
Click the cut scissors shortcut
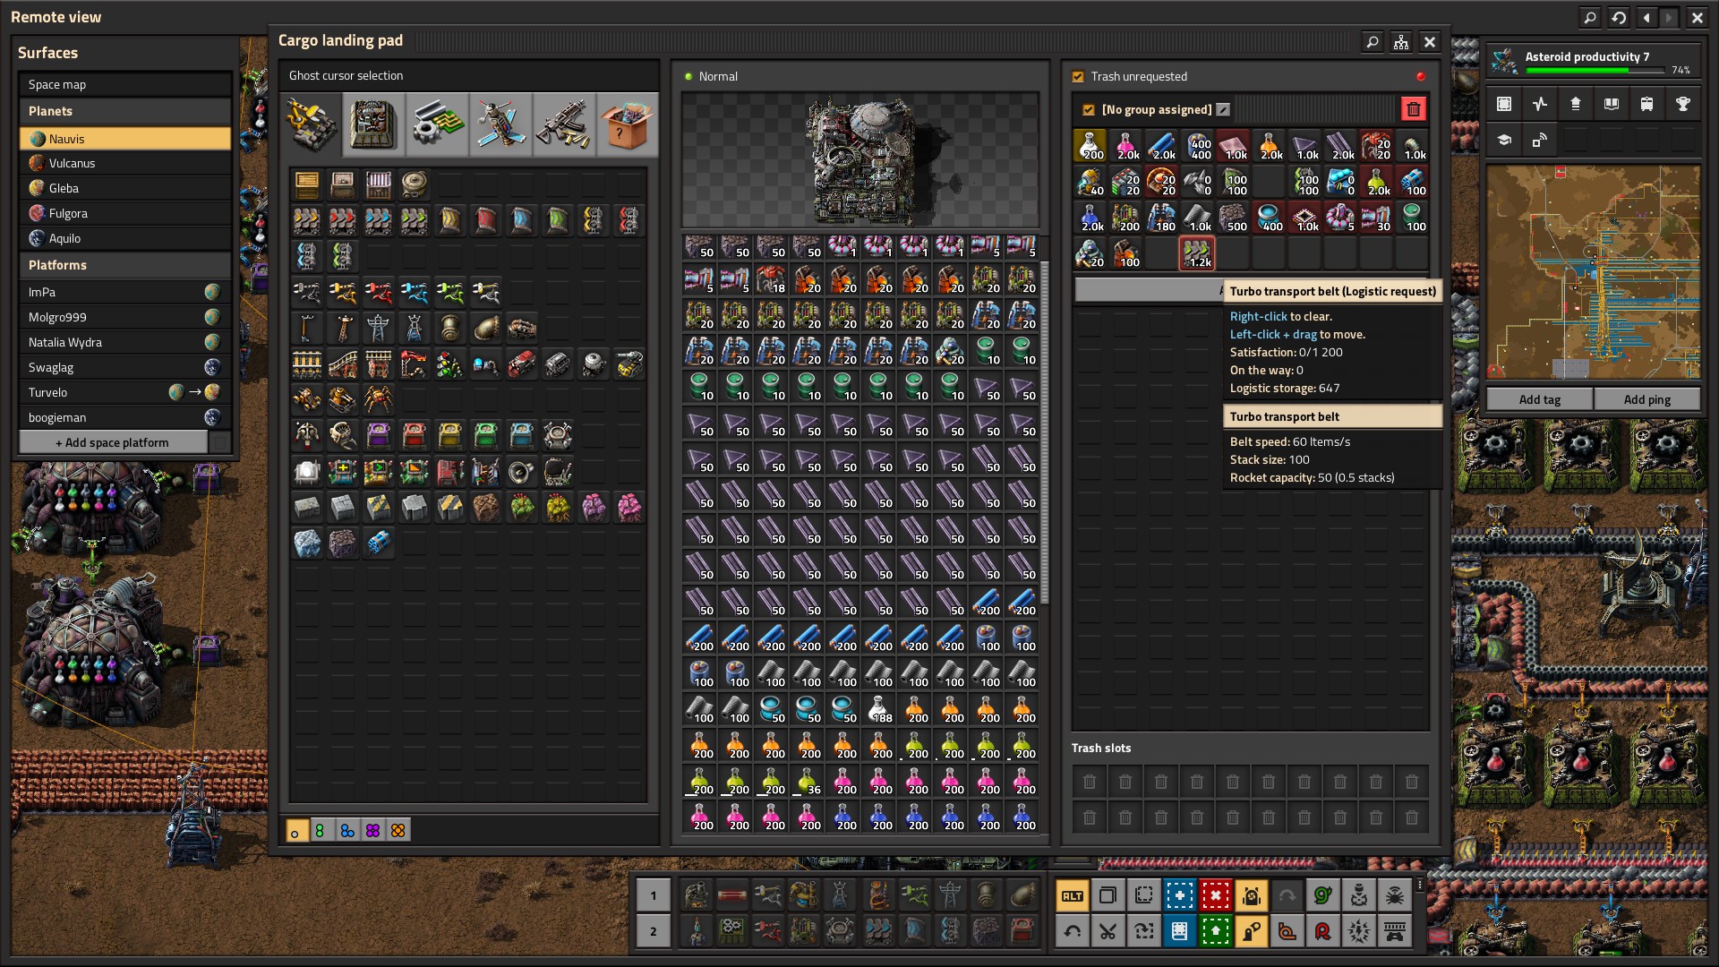[x=1108, y=931]
